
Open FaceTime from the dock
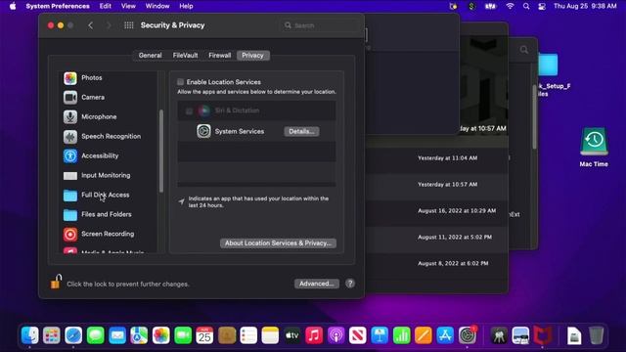(183, 335)
